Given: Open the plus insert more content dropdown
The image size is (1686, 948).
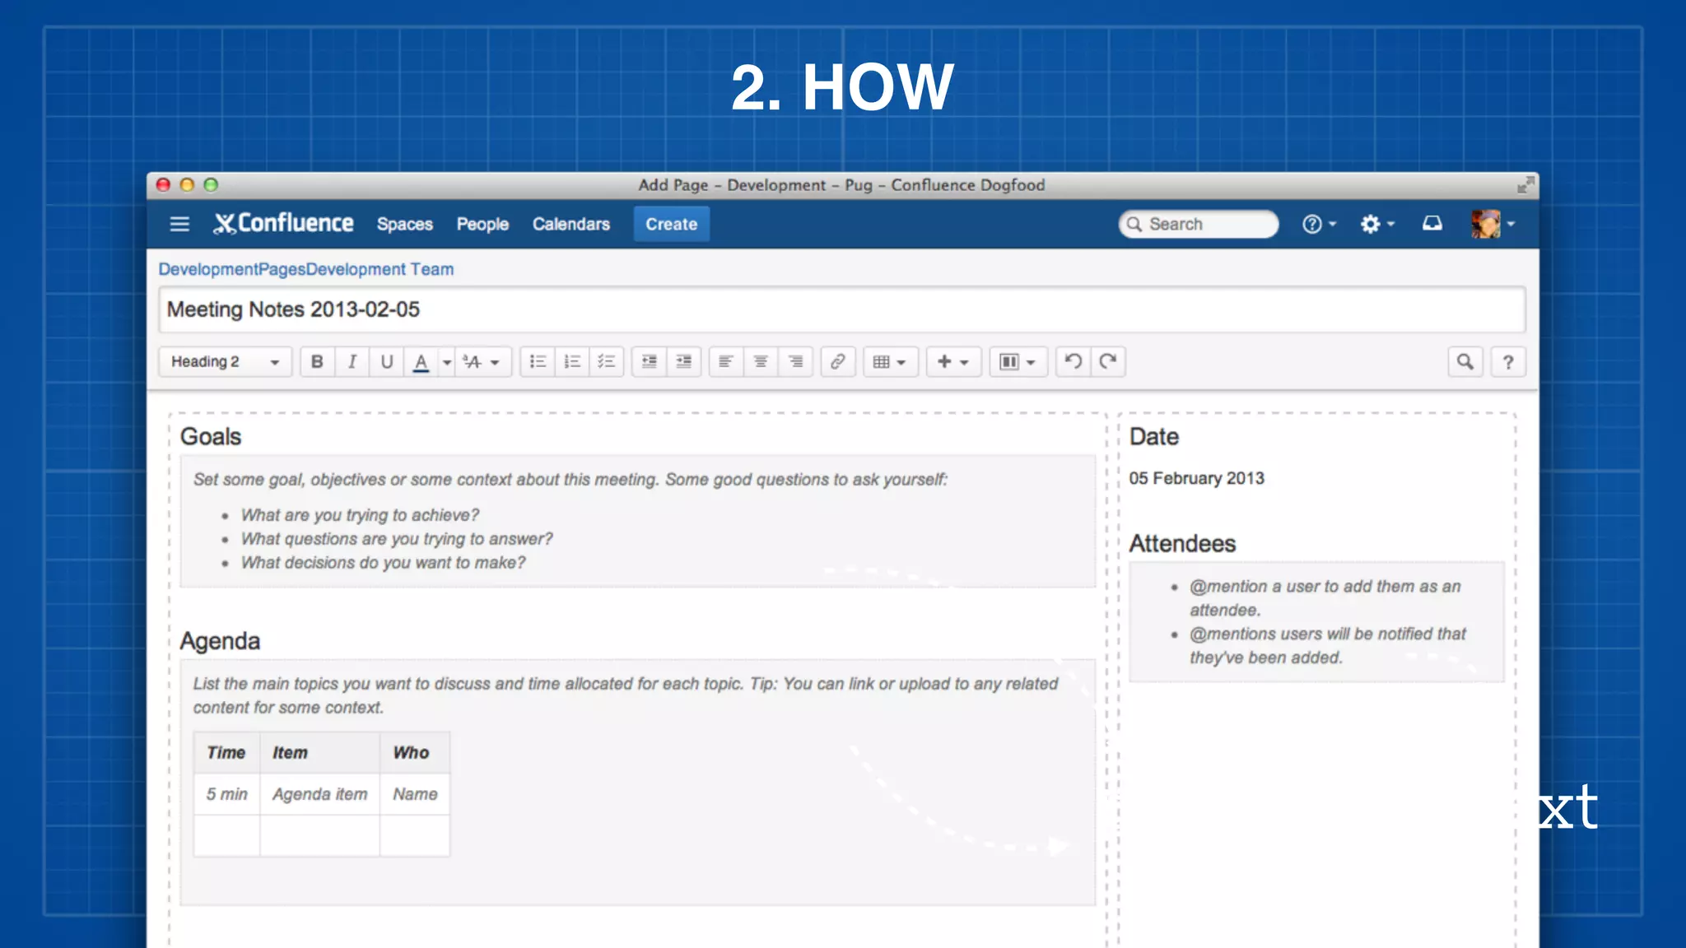Looking at the screenshot, I should pyautogui.click(x=953, y=362).
